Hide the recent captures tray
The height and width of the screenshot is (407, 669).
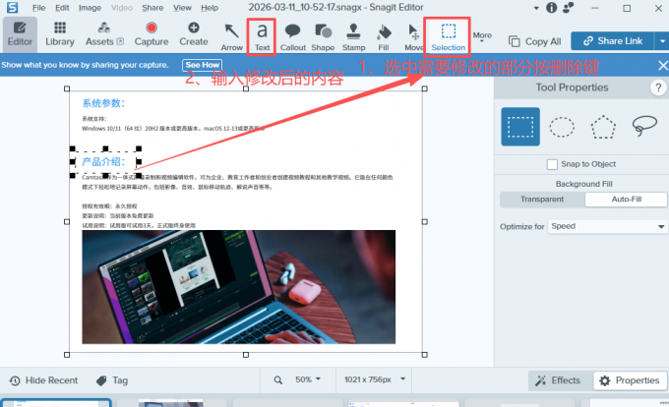(41, 380)
